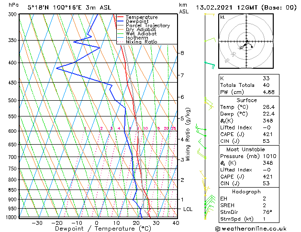This screenshot has width=301, height=232.
Task: Click the Dewpoint / Temperature (°C) axis title
Action: coord(103,229)
